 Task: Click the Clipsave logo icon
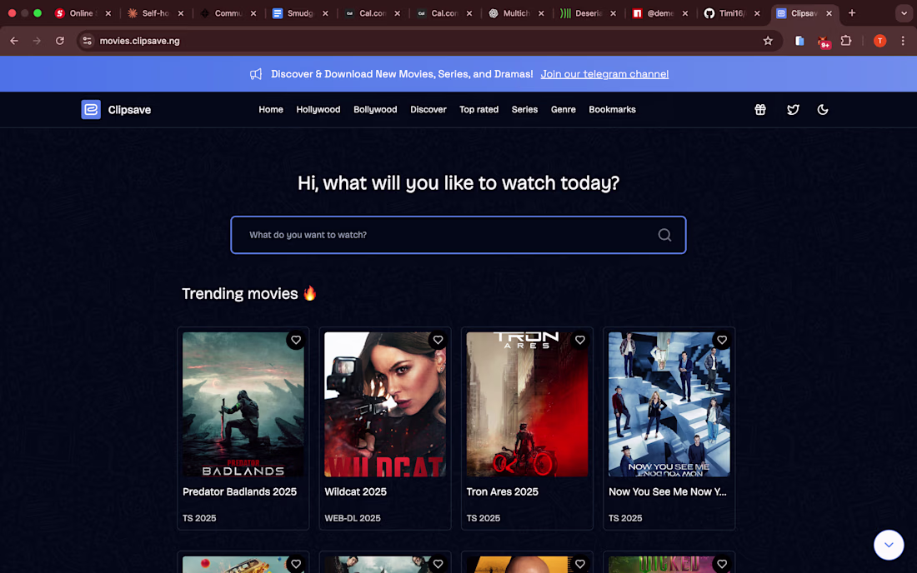91,109
